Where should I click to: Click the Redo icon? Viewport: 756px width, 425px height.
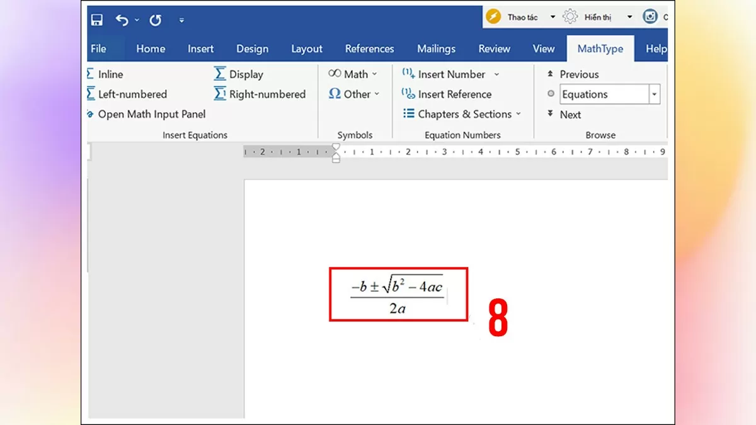(155, 20)
